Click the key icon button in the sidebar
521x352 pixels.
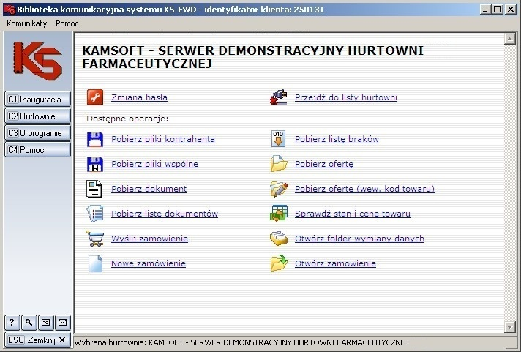29,323
